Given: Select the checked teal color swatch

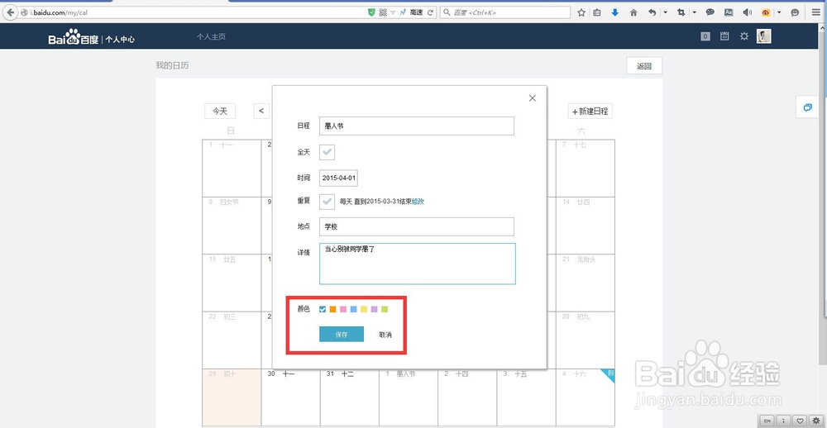Looking at the screenshot, I should coord(323,309).
